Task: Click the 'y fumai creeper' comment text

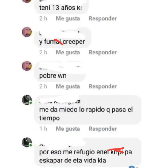Action: tap(62, 42)
